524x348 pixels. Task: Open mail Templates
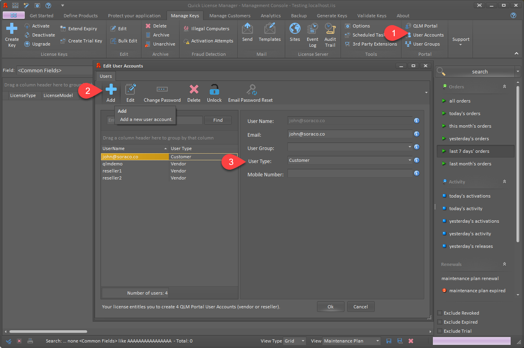tap(269, 32)
